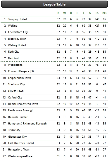This screenshot has width=109, height=161.
Task: Click the P played column header
Action: pyautogui.click(x=58, y=13)
